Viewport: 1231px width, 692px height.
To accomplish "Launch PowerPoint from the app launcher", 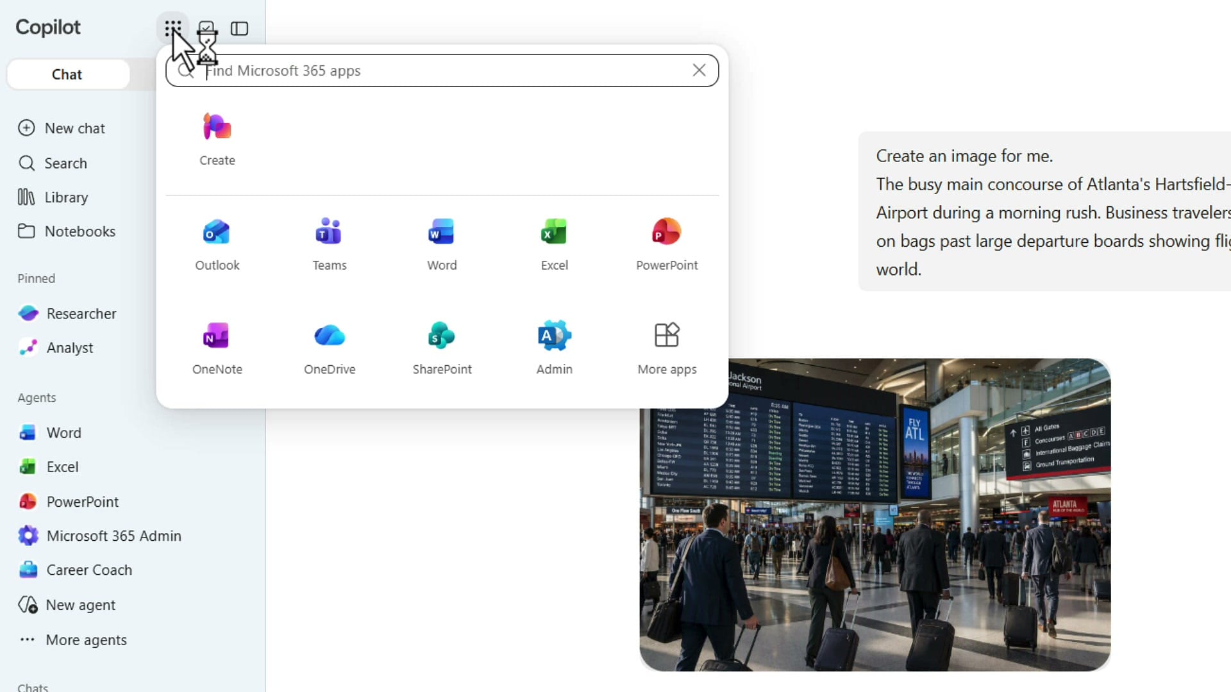I will click(x=667, y=244).
